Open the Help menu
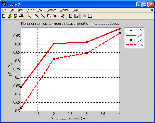155x123 pixels. point(75,10)
